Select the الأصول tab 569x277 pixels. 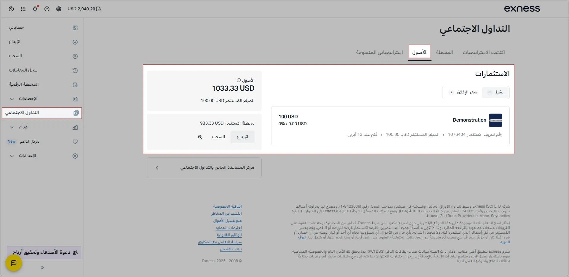(x=419, y=52)
